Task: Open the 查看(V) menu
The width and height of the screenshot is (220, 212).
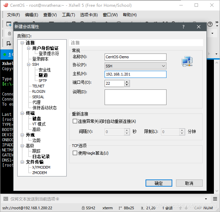Action: tap(50, 15)
